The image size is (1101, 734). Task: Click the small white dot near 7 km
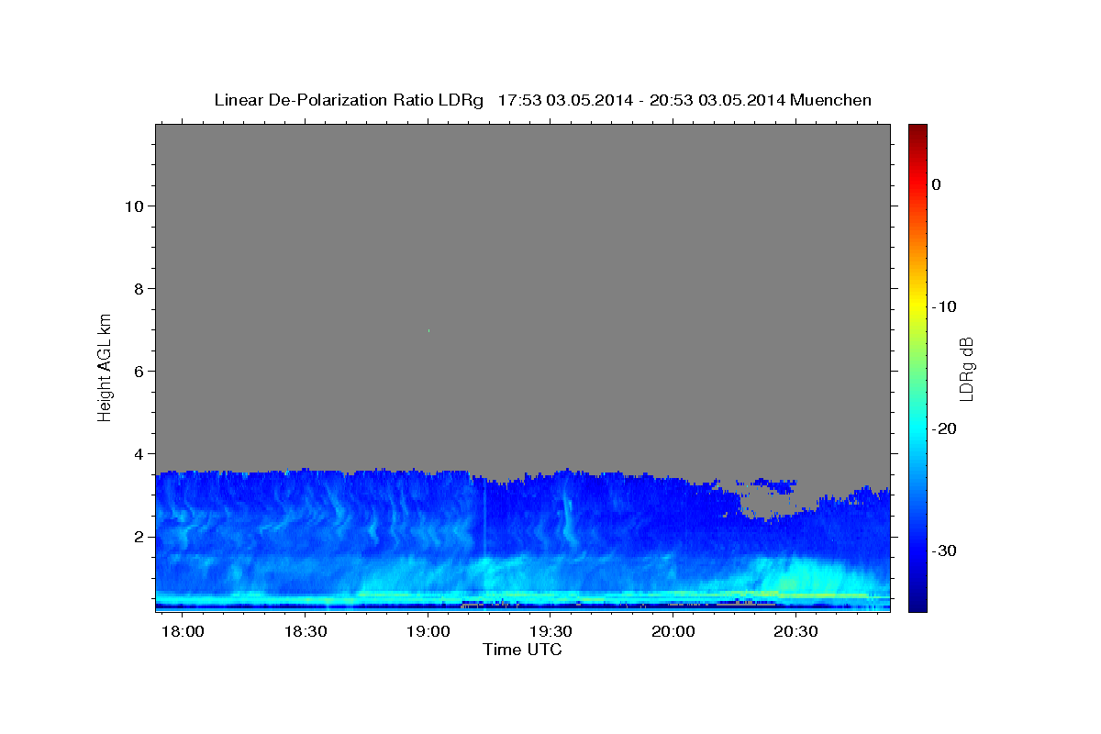[428, 330]
